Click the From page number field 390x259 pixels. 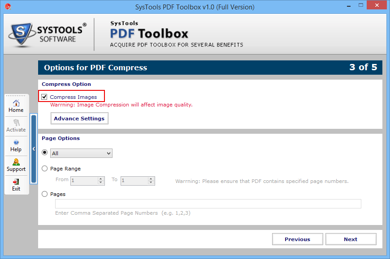[x=85, y=181]
